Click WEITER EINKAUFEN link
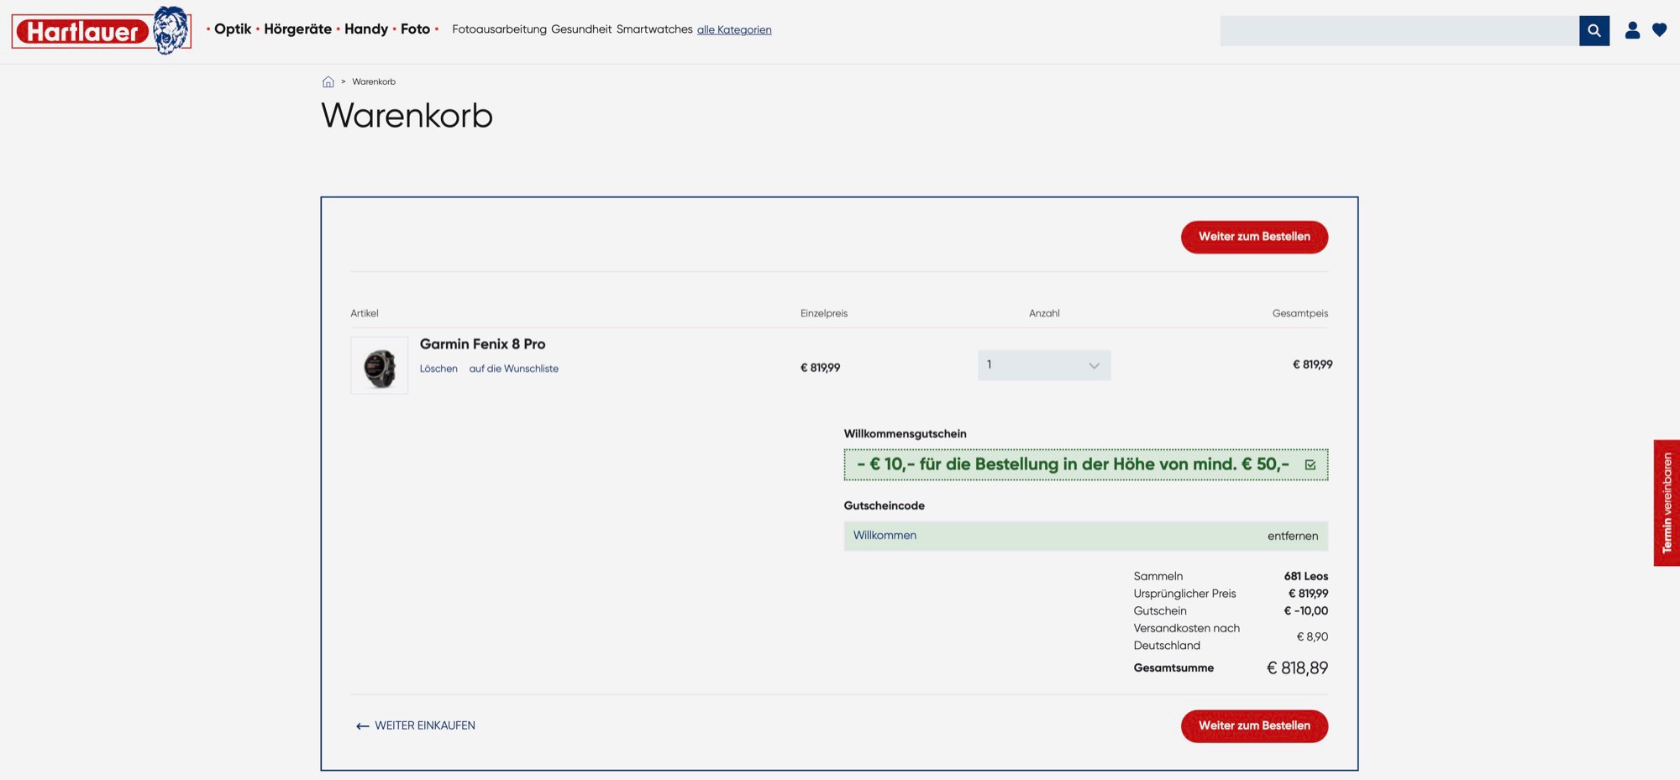Screen dimensions: 1680x780 coord(416,725)
